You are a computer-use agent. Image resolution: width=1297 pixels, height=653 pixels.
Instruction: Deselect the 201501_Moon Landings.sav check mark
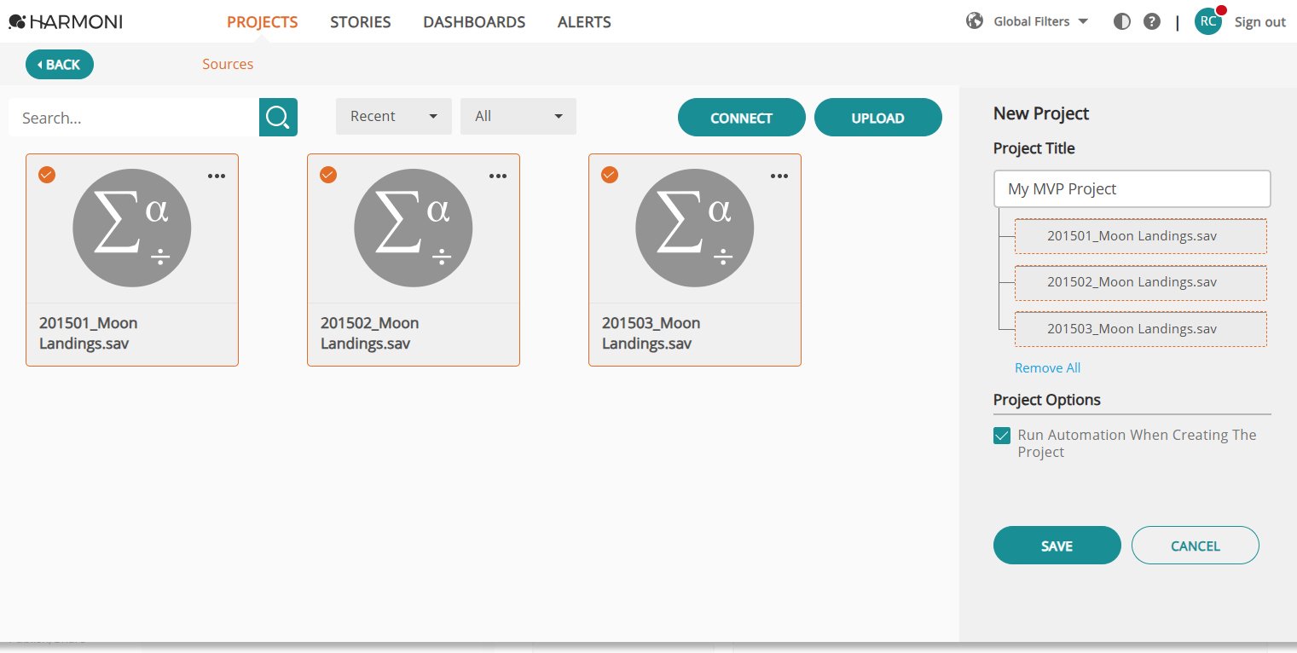[x=47, y=175]
